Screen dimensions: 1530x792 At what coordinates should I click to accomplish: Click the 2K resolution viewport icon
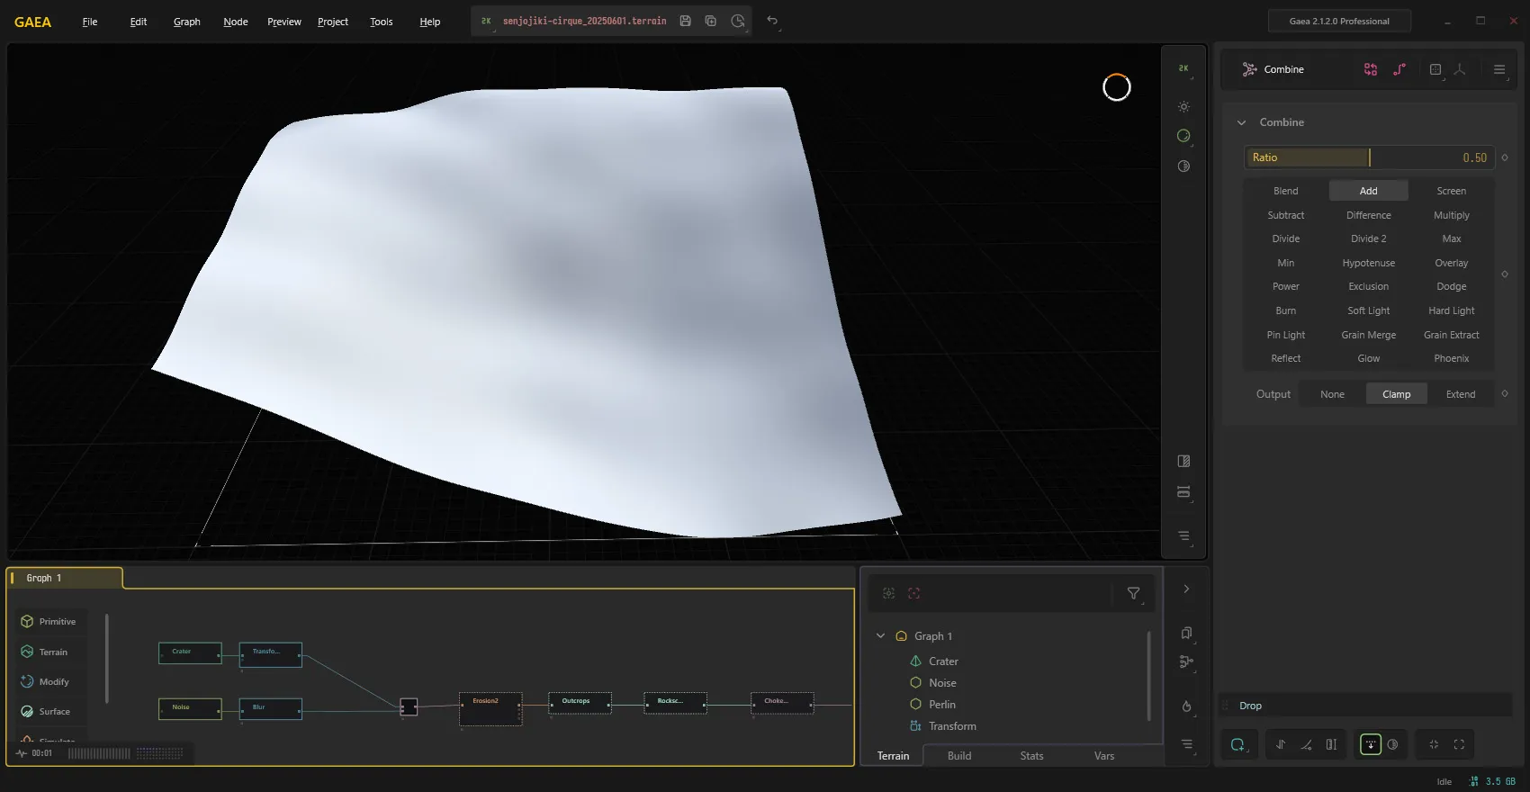[x=1183, y=68]
